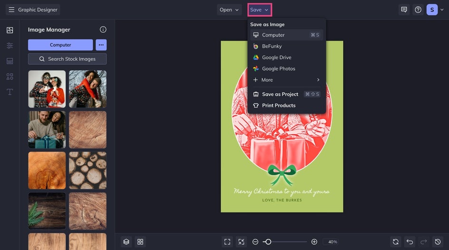Fit canvas to screen icon
Viewport: 449px width, 250px height.
[x=227, y=242]
